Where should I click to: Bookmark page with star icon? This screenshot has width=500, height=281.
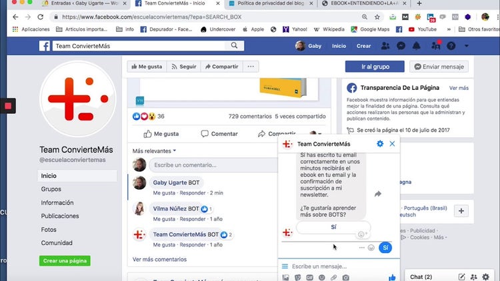[377, 17]
